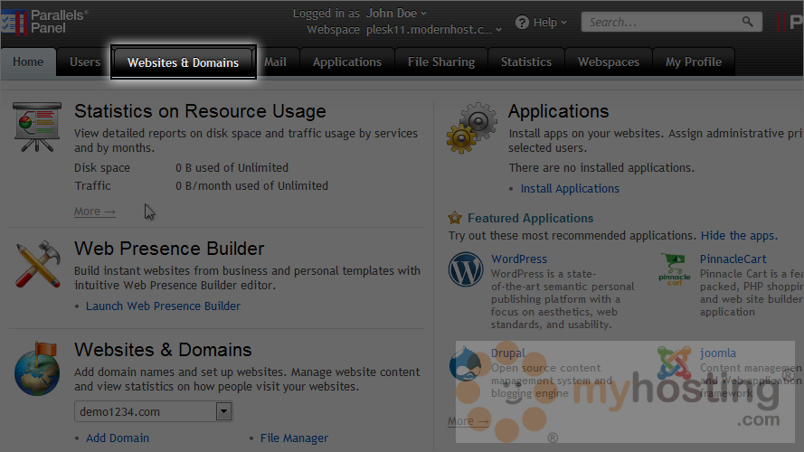
Task: Click the Statistics on Resource Usage presentation icon
Action: (37, 127)
